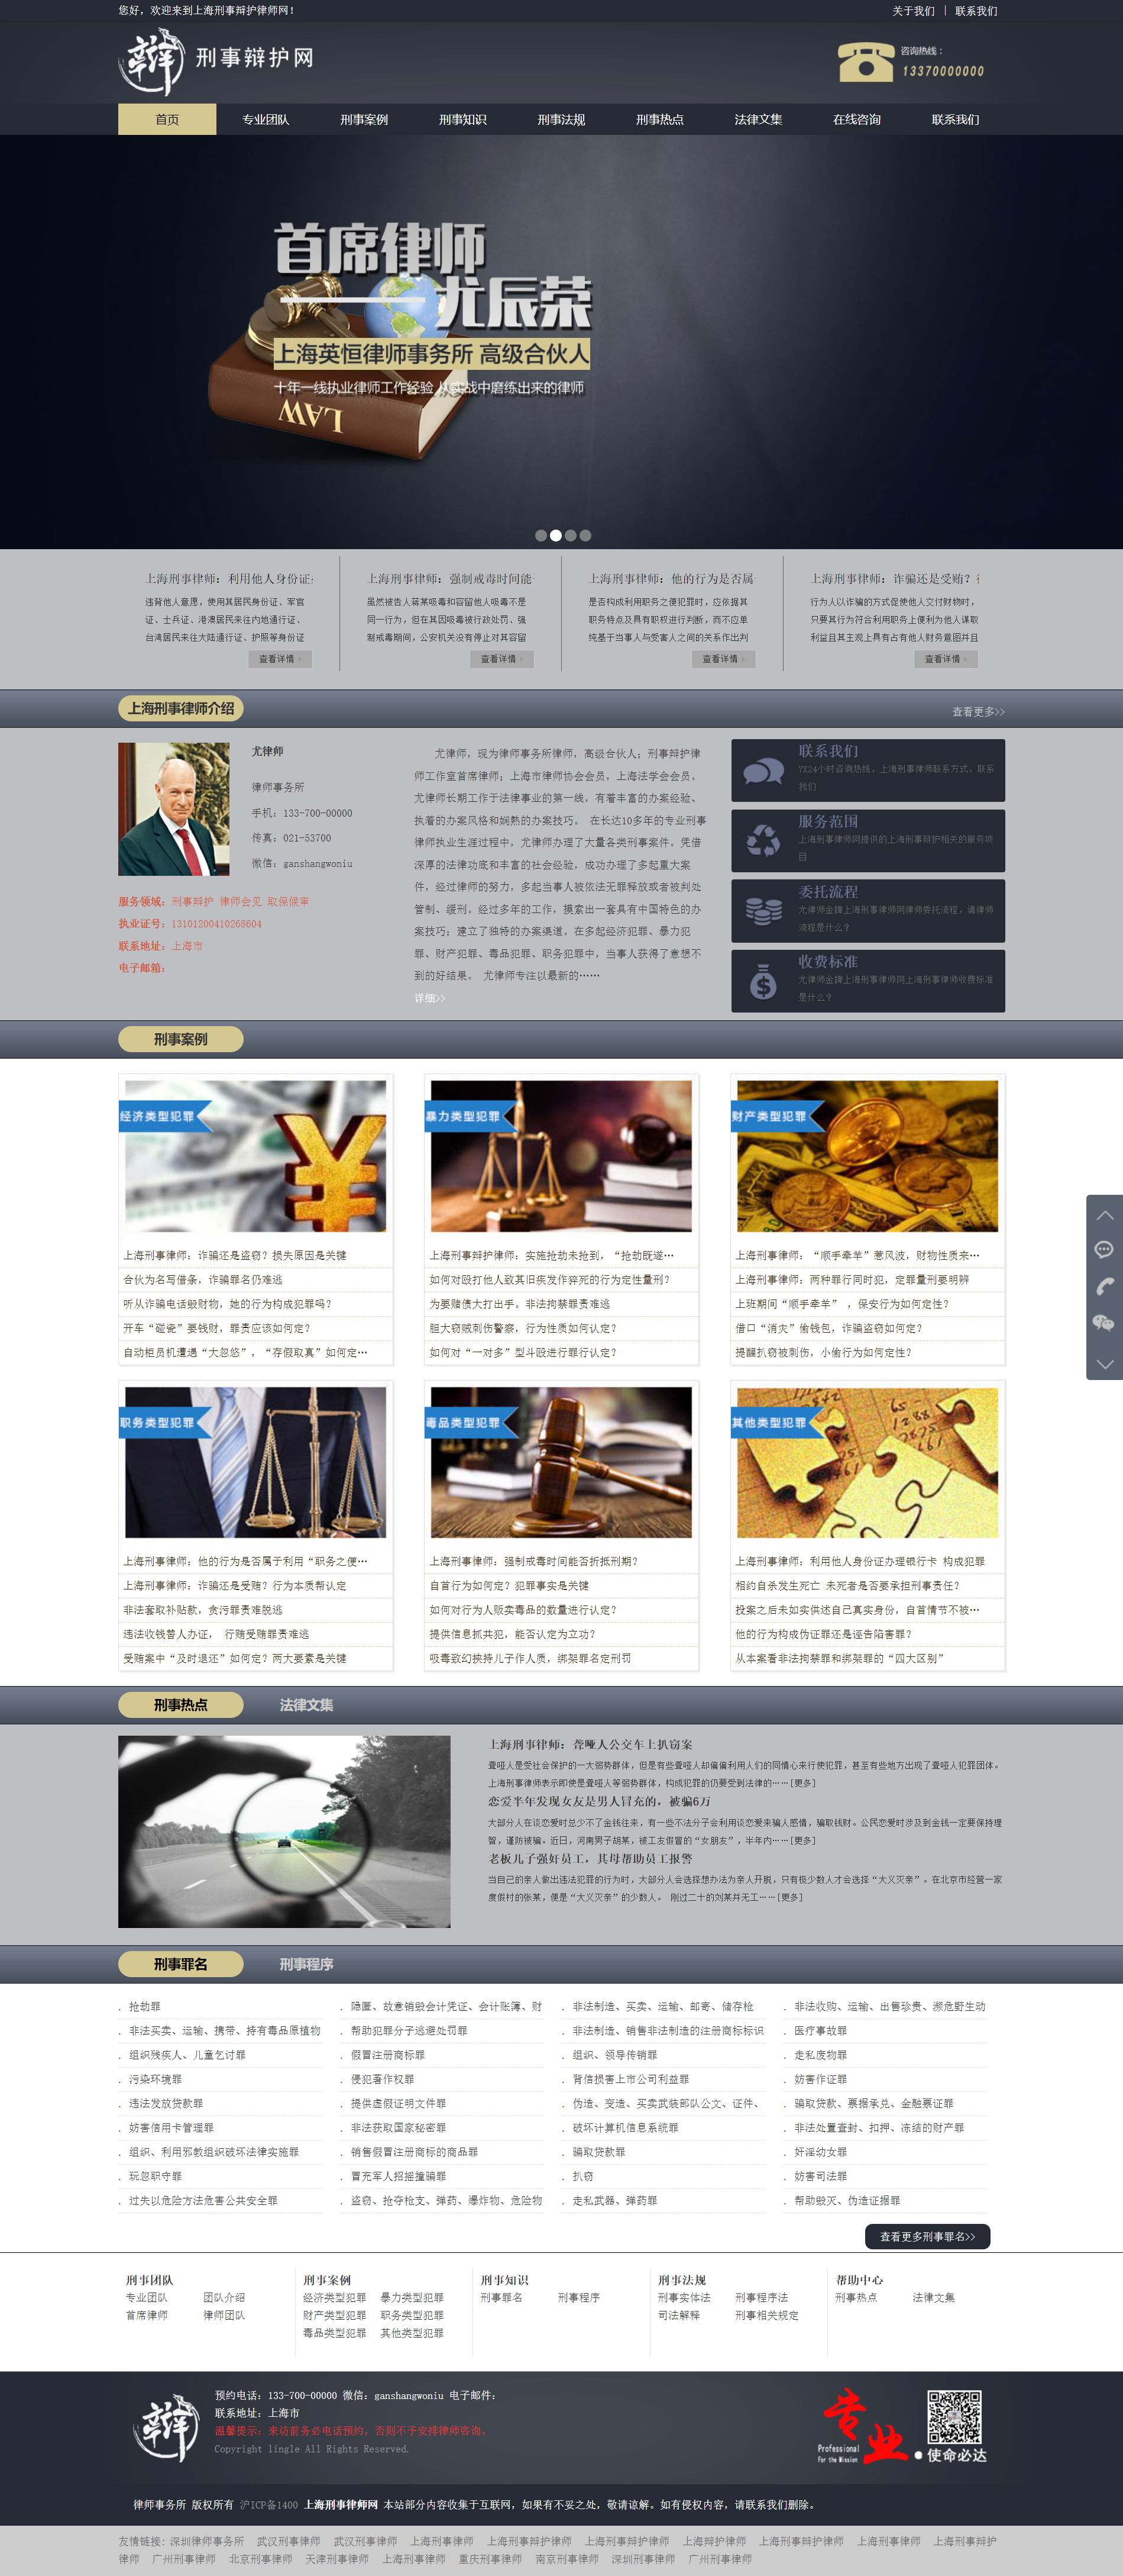
Task: Click the chat bubble icon in floating sidebar
Action: (x=1104, y=1250)
